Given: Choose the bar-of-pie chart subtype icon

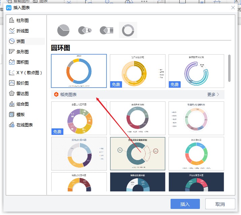Looking at the screenshot, I should tap(107, 30).
